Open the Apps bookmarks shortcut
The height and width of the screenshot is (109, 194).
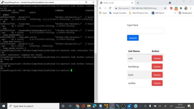103,13
